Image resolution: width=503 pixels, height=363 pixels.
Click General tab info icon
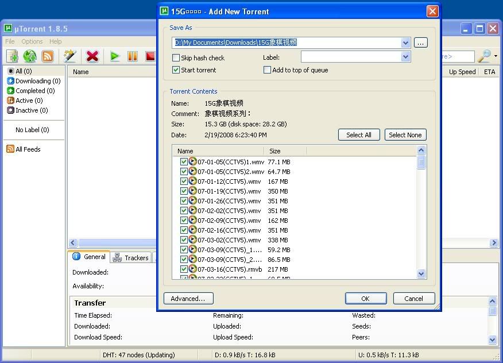pyautogui.click(x=76, y=256)
